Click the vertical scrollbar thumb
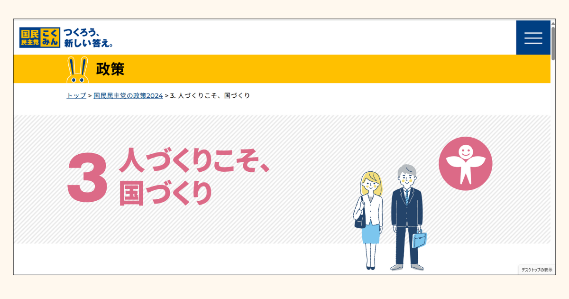This screenshot has height=299, width=569. [x=553, y=43]
